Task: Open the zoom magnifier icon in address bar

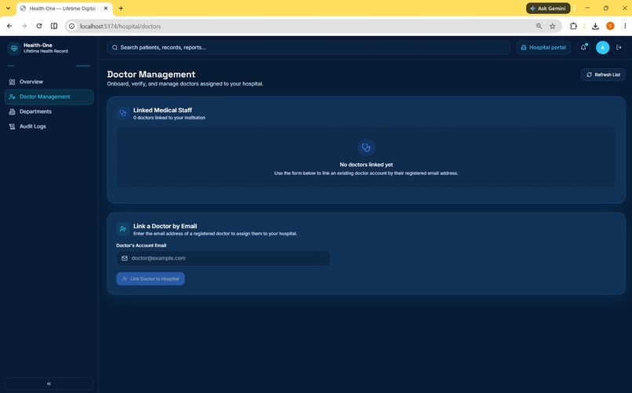Action: [x=539, y=26]
